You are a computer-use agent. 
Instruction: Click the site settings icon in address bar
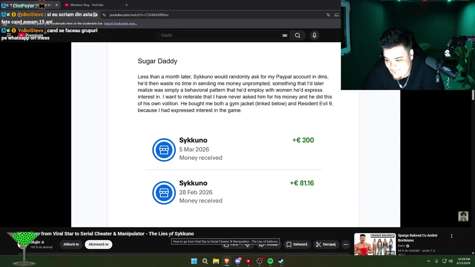(104, 15)
